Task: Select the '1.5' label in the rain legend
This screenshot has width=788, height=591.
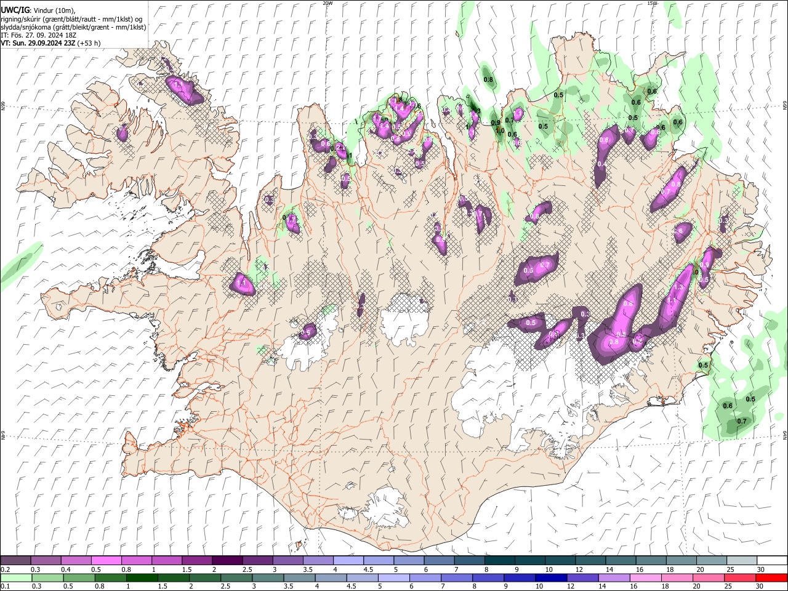Action: (163, 587)
